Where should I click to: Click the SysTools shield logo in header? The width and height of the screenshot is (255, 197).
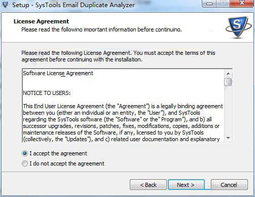(x=239, y=27)
